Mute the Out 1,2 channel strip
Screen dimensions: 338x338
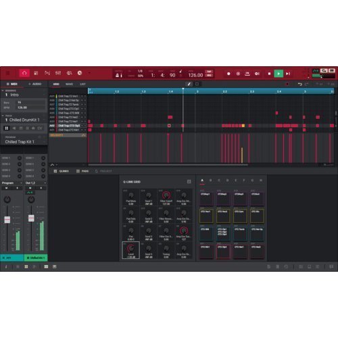[30, 188]
